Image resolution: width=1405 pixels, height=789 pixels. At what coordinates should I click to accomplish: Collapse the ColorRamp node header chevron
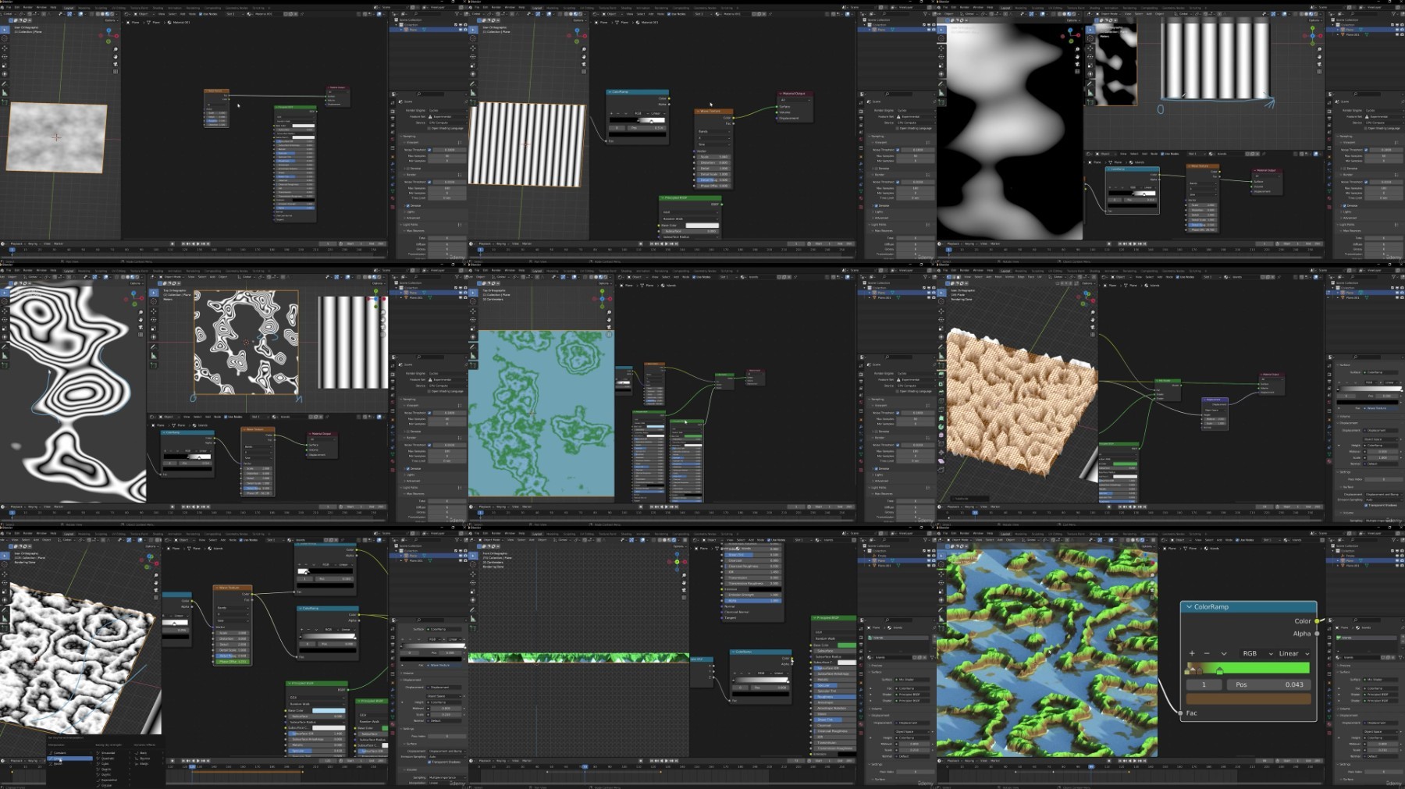coord(1189,606)
